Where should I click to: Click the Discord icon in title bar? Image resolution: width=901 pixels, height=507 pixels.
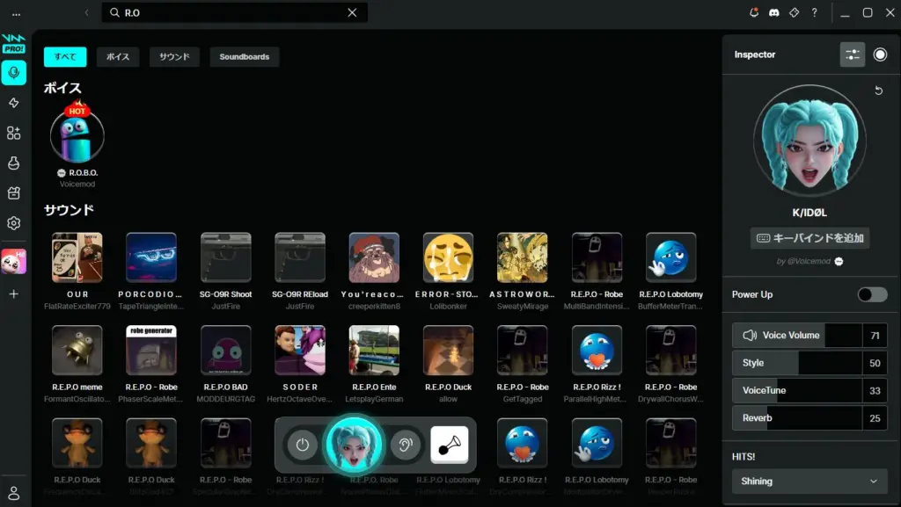[x=773, y=12]
